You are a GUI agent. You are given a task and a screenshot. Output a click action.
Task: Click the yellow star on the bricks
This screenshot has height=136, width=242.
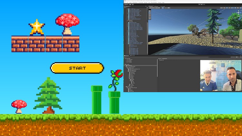36,27
